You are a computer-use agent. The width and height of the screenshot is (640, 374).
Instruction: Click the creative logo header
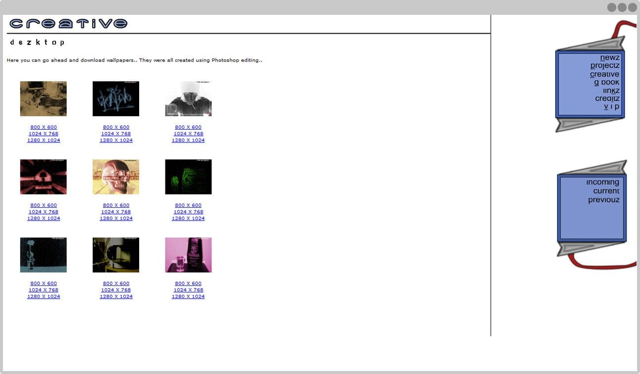[68, 23]
